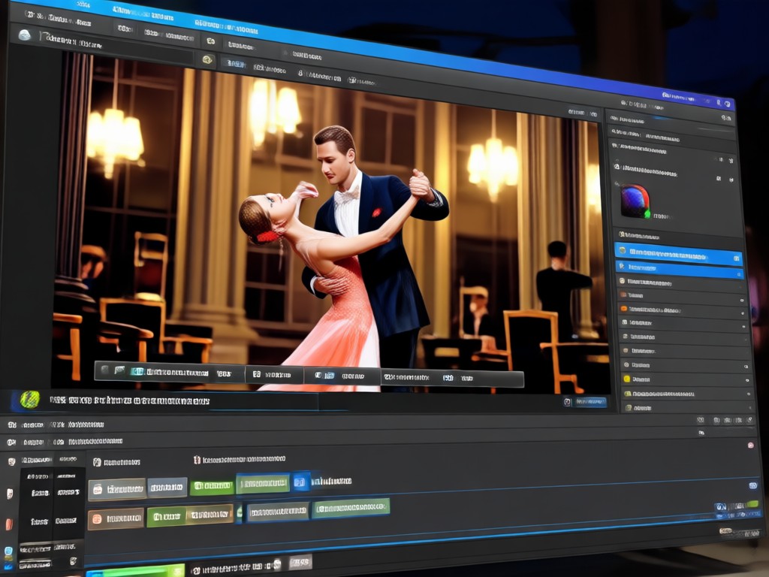Select the second highlighted blue row in the right panel
Image resolution: width=769 pixels, height=577 pixels.
click(679, 270)
